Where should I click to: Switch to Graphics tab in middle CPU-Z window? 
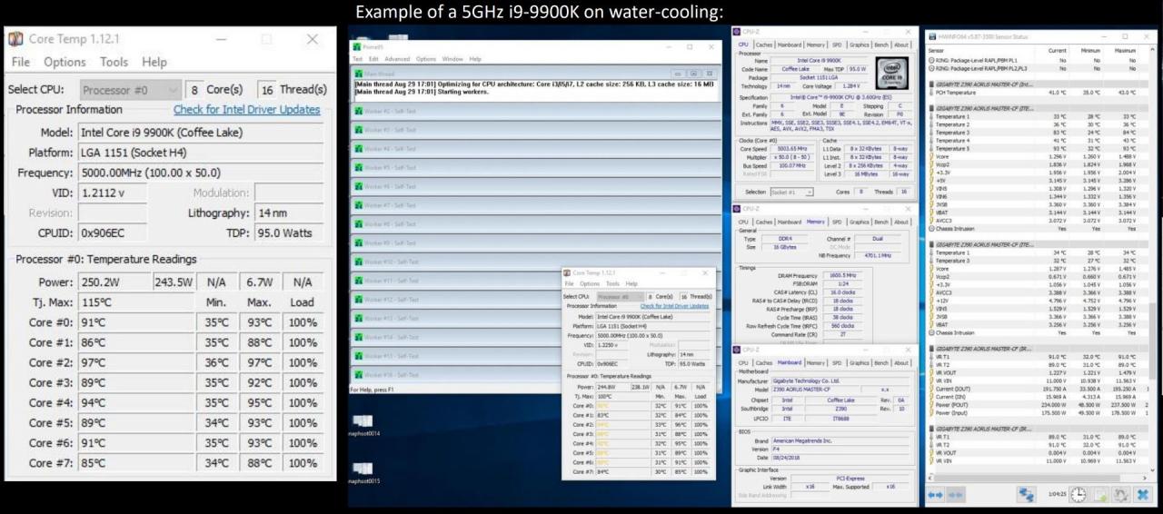[x=859, y=222]
